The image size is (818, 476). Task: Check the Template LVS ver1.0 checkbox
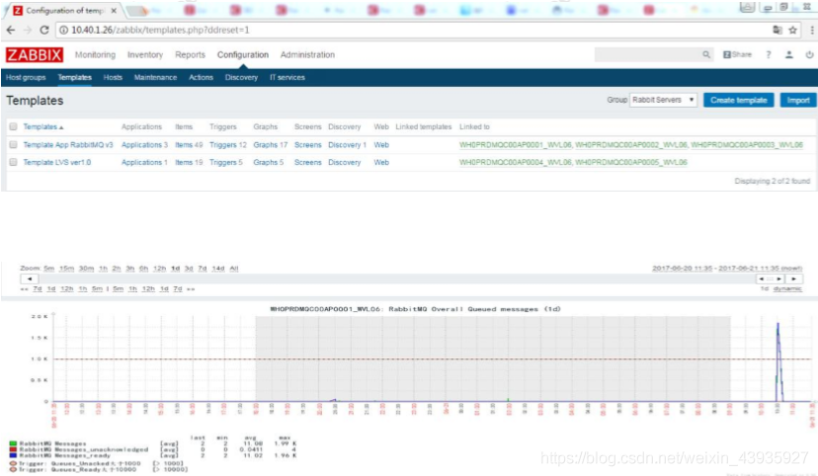point(13,162)
